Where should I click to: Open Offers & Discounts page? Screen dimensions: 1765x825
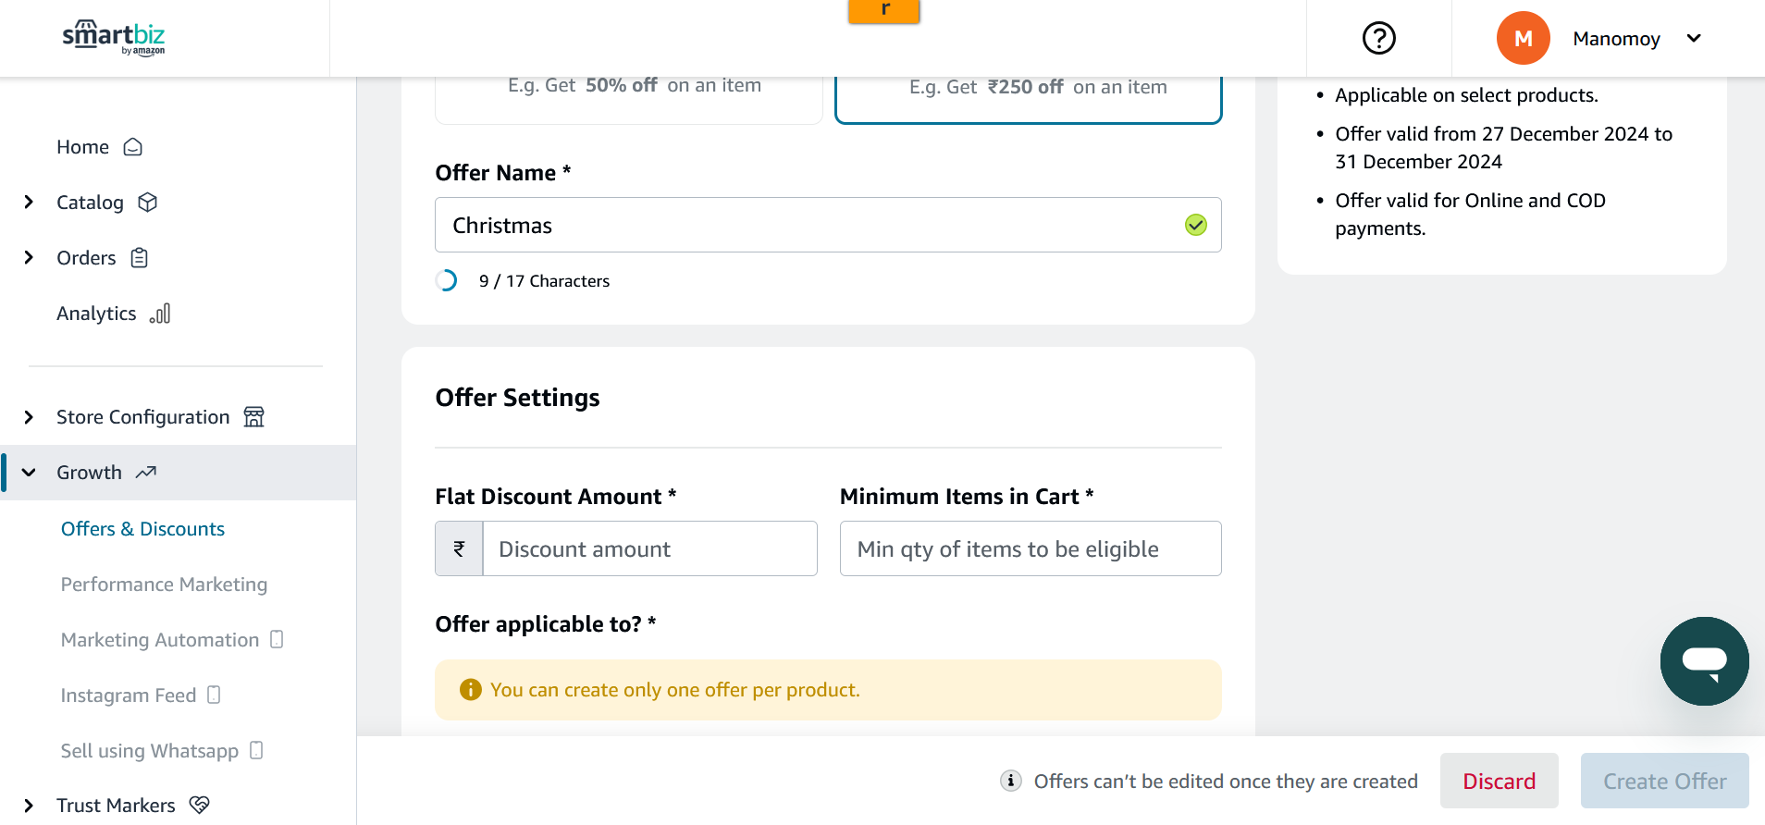point(143,529)
